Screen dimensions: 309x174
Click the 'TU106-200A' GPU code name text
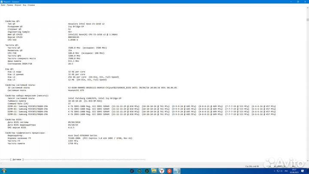tap(74, 138)
